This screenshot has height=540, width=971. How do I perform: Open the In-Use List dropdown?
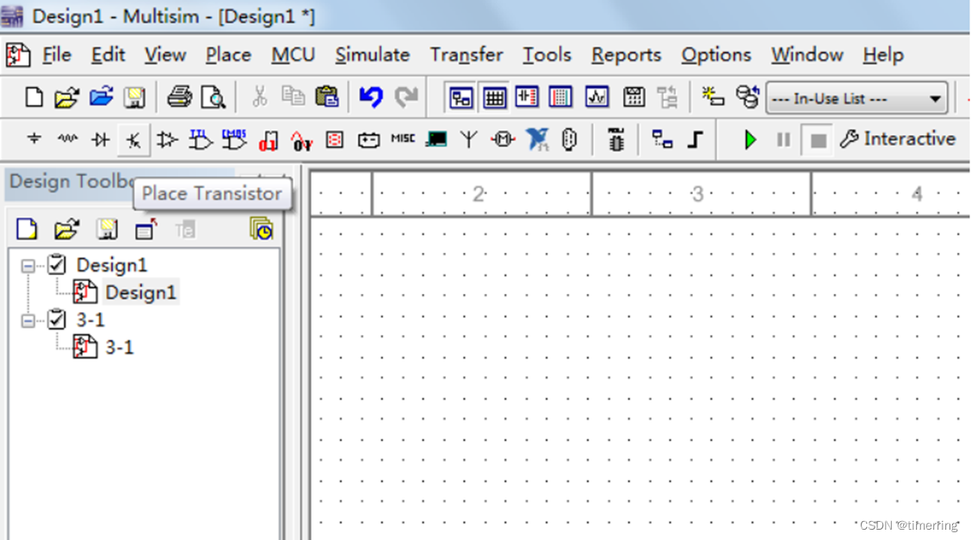coord(857,98)
